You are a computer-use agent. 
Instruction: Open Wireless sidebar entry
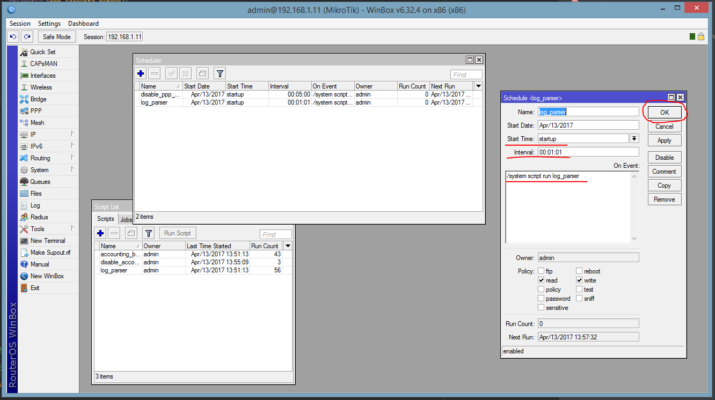[41, 87]
